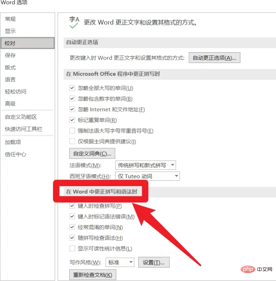The height and width of the screenshot is (281, 276).
Task: Click the heading 更改 Word 更正文字和设置其格式的方式
Action: click(x=140, y=23)
